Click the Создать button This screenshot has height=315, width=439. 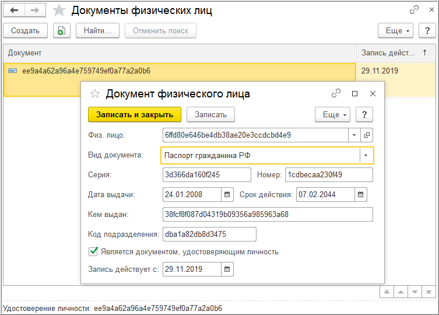click(24, 31)
